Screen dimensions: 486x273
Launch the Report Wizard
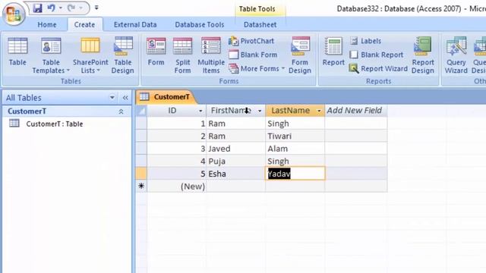(x=378, y=68)
